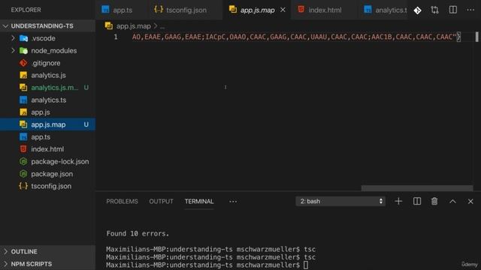Screen dimensions: 481x270
Task: Click the TypeScript icon beside analytics.ts in explorer
Action: click(23, 100)
